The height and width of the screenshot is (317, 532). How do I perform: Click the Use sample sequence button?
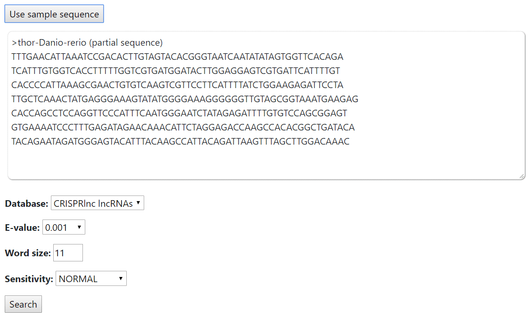(54, 14)
